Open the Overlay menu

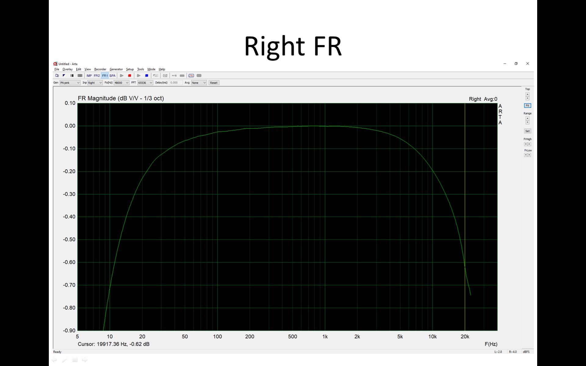click(x=67, y=69)
